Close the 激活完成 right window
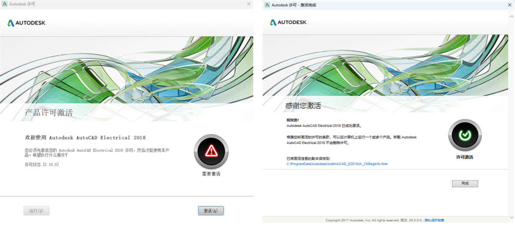This screenshot has height=229, width=515. pyautogui.click(x=509, y=5)
